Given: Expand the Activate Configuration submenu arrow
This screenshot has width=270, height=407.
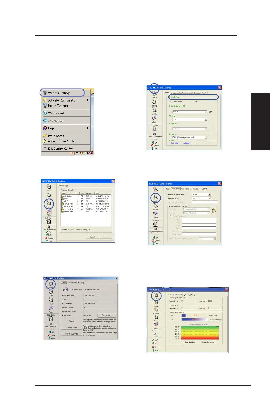Looking at the screenshot, I should click(88, 100).
